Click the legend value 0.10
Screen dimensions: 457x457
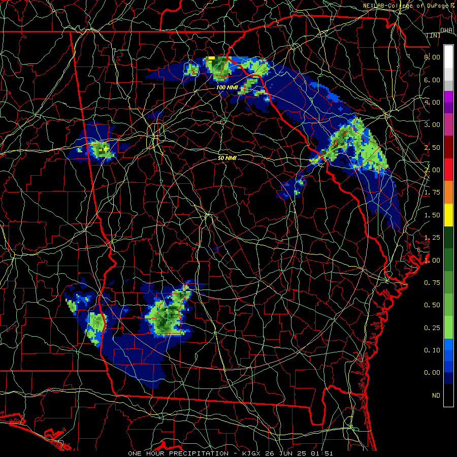(x=432, y=350)
